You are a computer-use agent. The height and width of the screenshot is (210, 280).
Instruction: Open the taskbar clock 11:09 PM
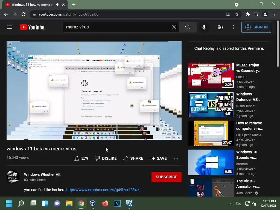[x=268, y=203]
